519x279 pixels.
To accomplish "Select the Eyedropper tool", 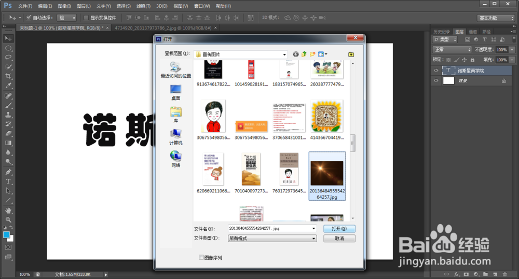I will 8,86.
